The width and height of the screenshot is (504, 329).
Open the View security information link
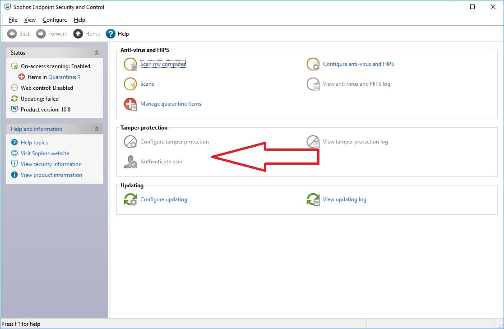tap(51, 164)
